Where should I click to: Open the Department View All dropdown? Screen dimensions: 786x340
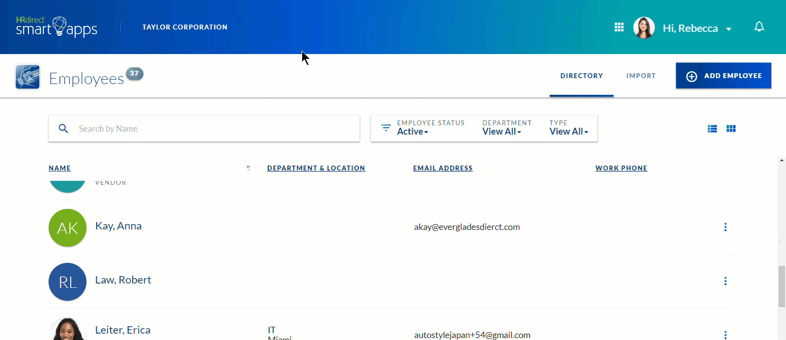(502, 131)
